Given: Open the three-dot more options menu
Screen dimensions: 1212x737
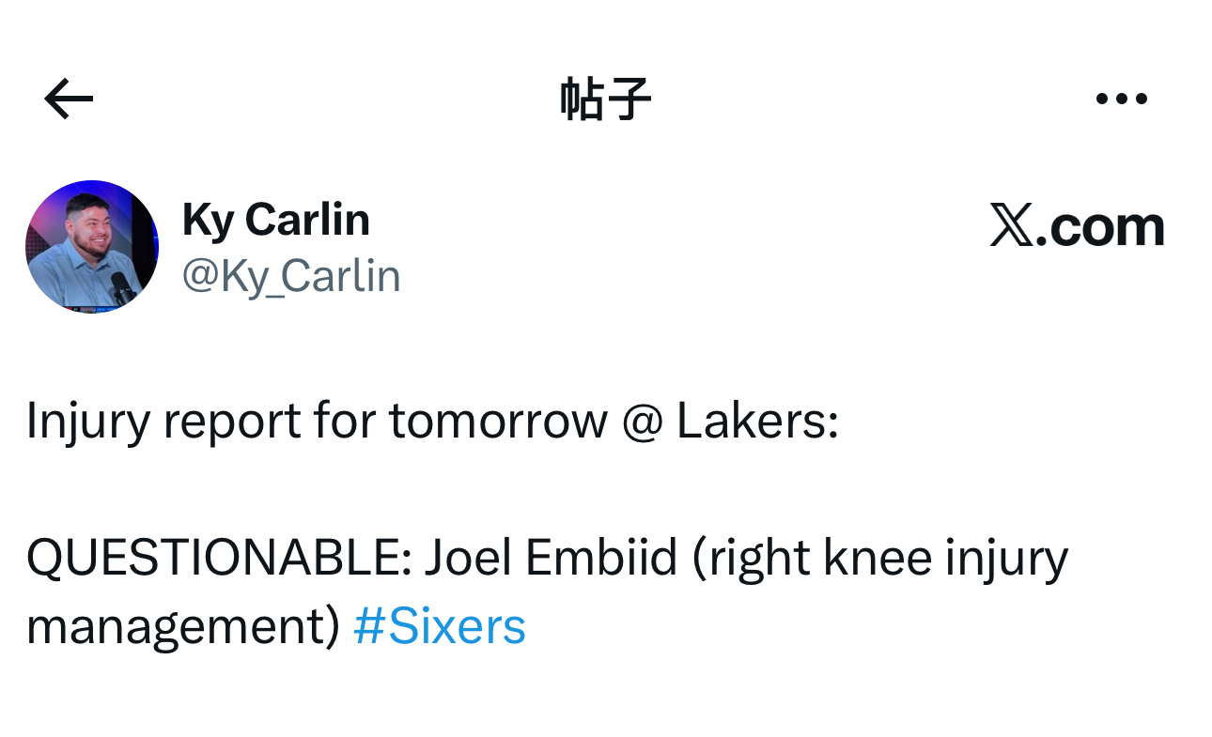Looking at the screenshot, I should [x=1122, y=99].
